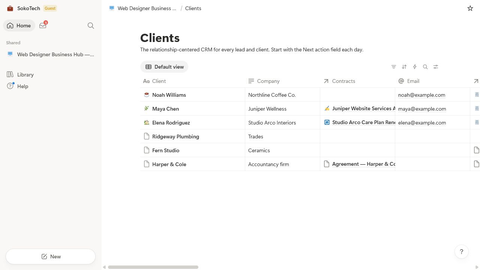Open sort options for the table
Viewport: 480px width, 270px height.
(404, 67)
